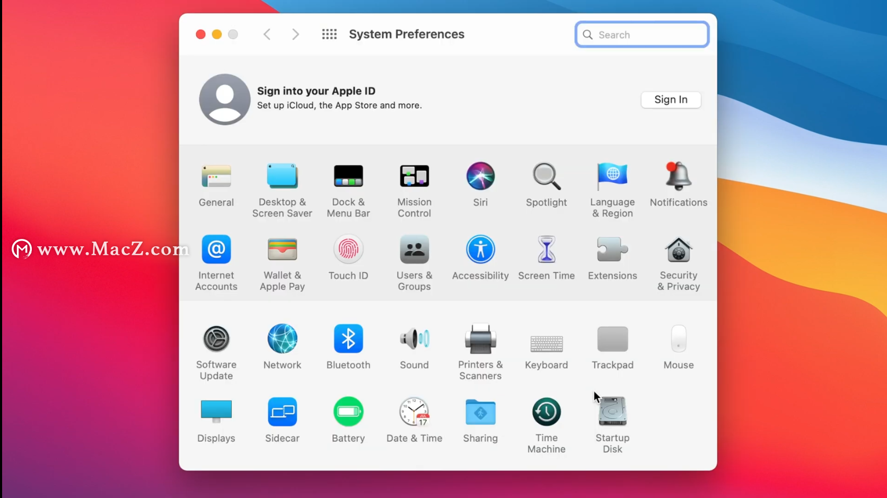Open Desktop & Screen Saver pane

point(282,176)
